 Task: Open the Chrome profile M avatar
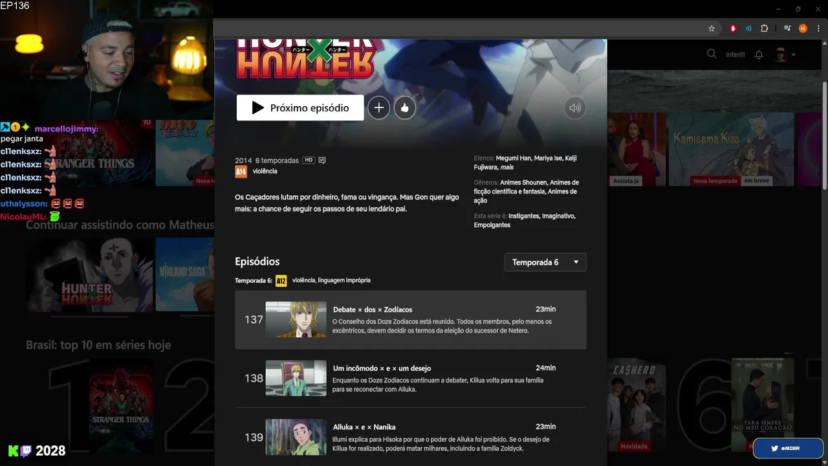pos(803,28)
